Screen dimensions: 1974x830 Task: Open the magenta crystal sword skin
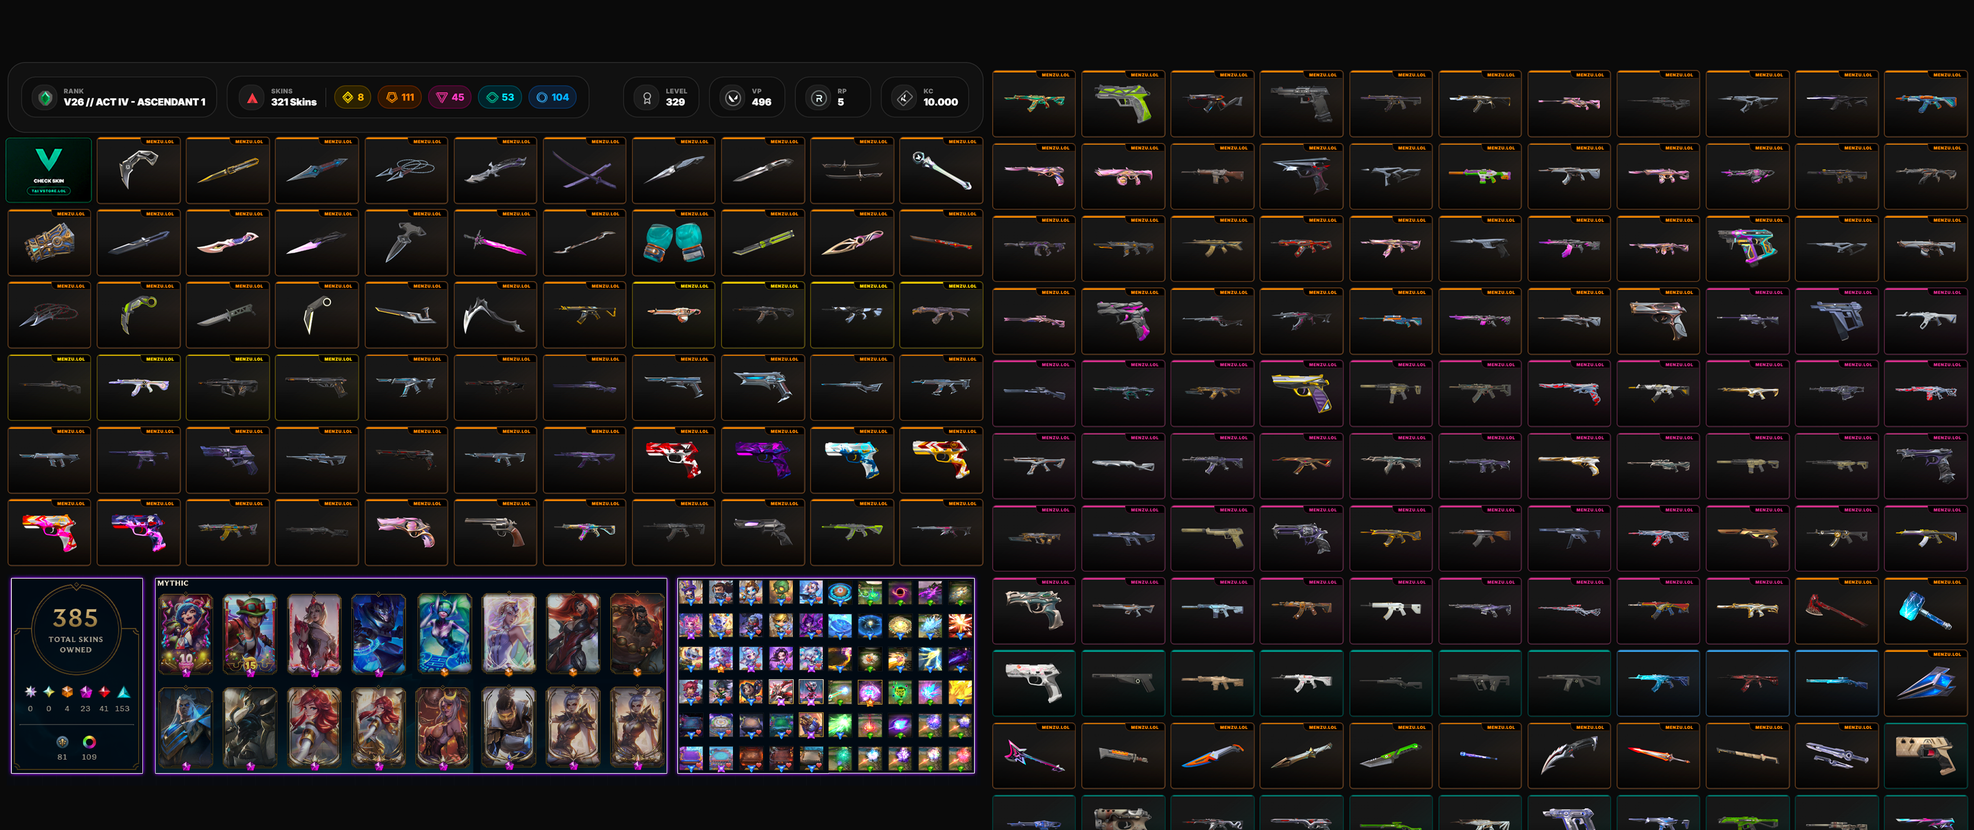pos(495,243)
